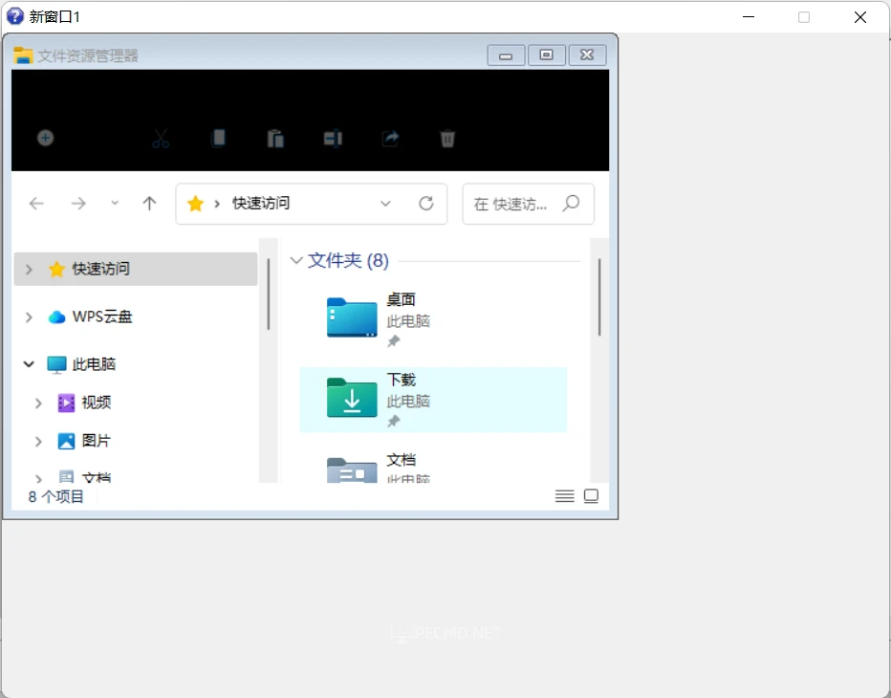Close the 新窗口1 window
This screenshot has height=698, width=891.
[x=860, y=17]
